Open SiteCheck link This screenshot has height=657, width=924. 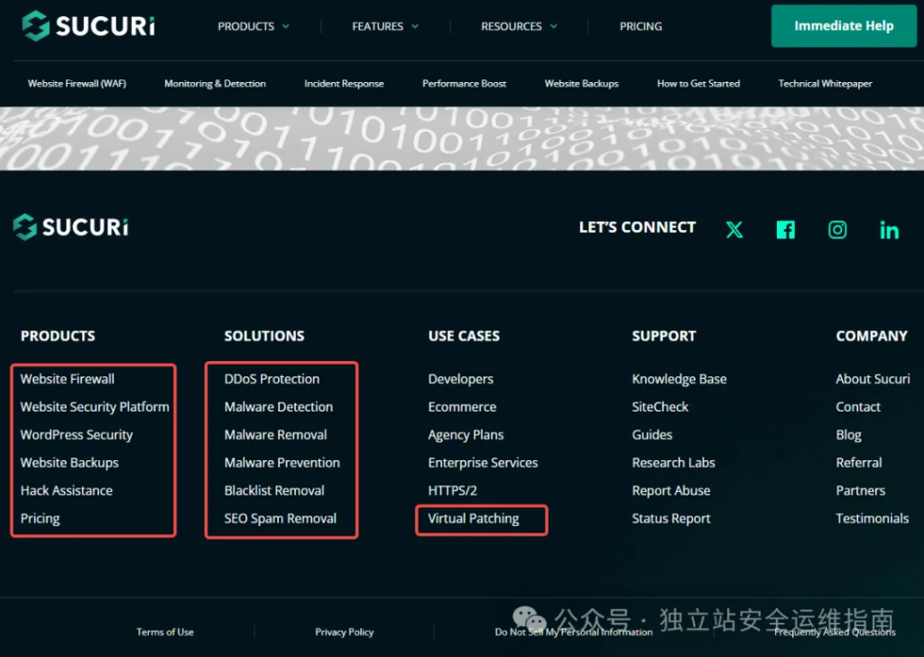660,407
